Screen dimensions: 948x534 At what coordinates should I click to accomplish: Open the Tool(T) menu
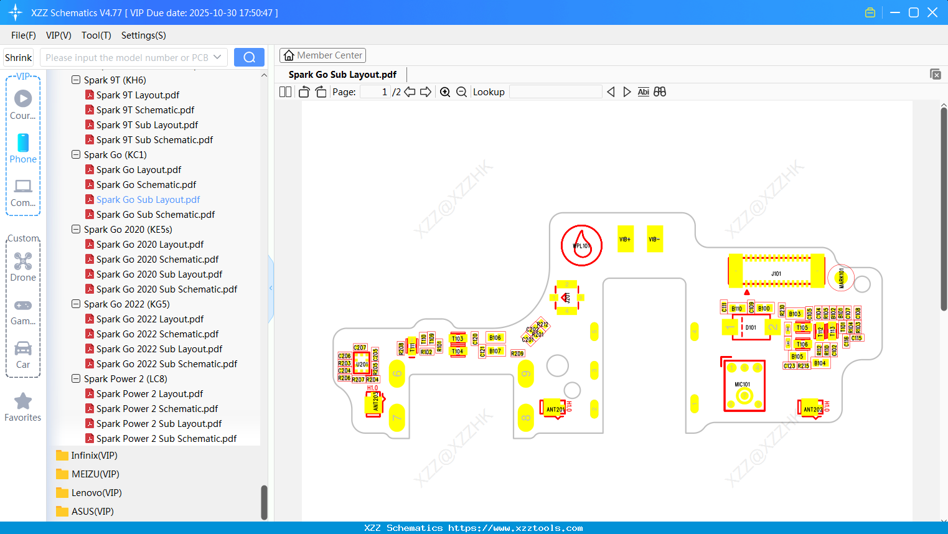(x=96, y=35)
